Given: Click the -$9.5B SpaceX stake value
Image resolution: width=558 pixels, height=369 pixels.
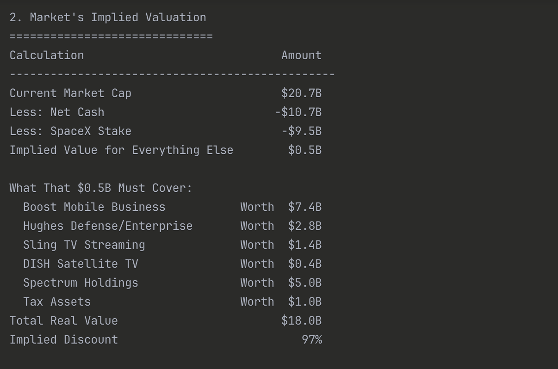Looking at the screenshot, I should [302, 131].
